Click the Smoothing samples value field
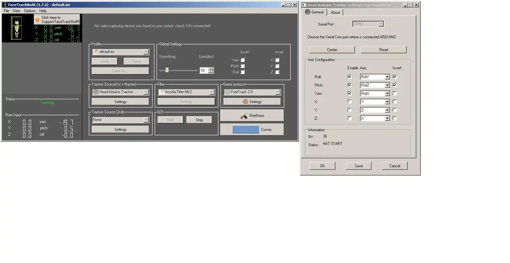Screen dimensions: 510x263 204,71
